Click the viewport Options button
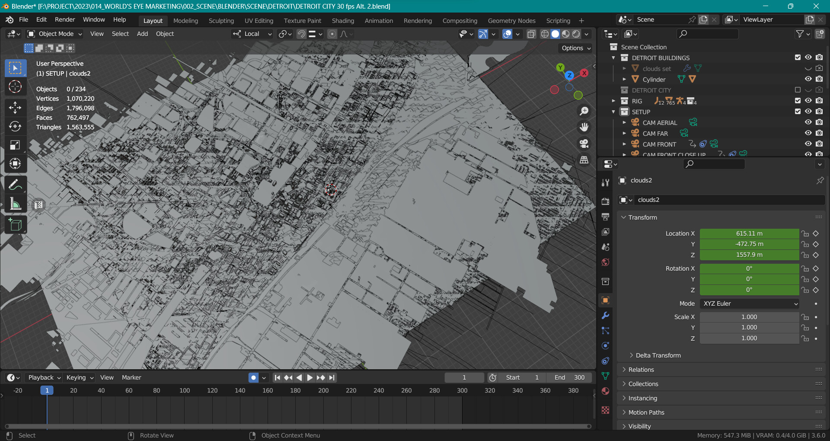The width and height of the screenshot is (830, 441). (576, 48)
